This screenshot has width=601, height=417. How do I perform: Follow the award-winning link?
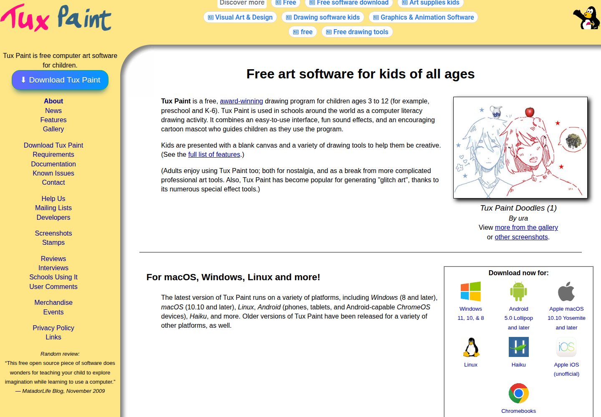tap(241, 101)
